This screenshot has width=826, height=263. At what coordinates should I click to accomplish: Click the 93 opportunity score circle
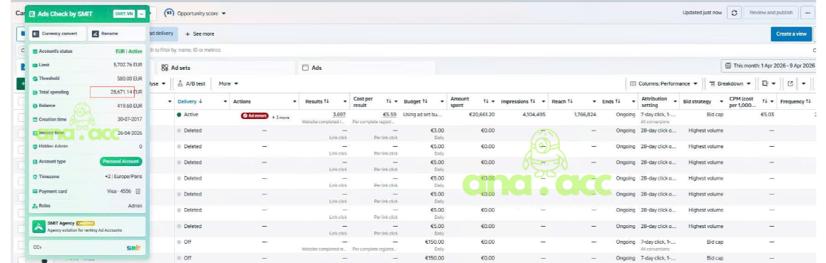pos(169,13)
